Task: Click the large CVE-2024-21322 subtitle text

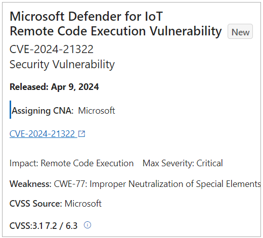Action: pos(52,49)
